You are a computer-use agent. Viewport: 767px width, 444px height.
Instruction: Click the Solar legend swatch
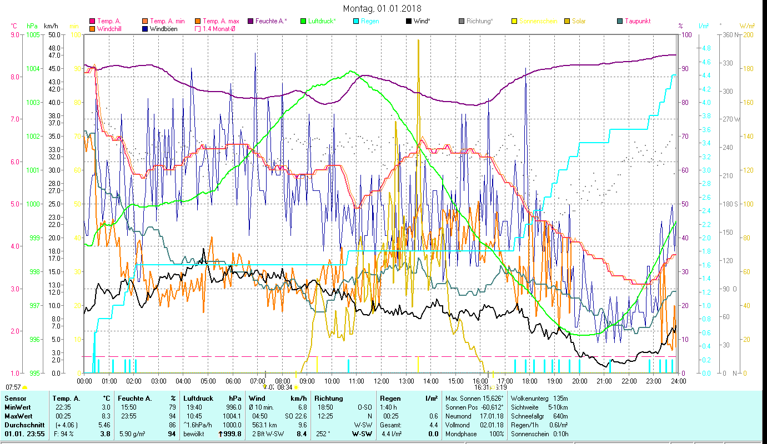point(567,21)
